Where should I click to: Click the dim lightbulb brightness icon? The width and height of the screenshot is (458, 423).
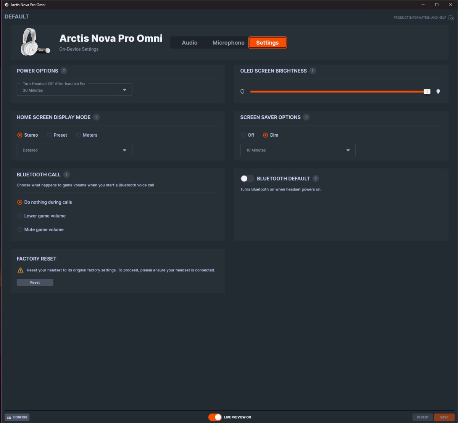[x=242, y=92]
